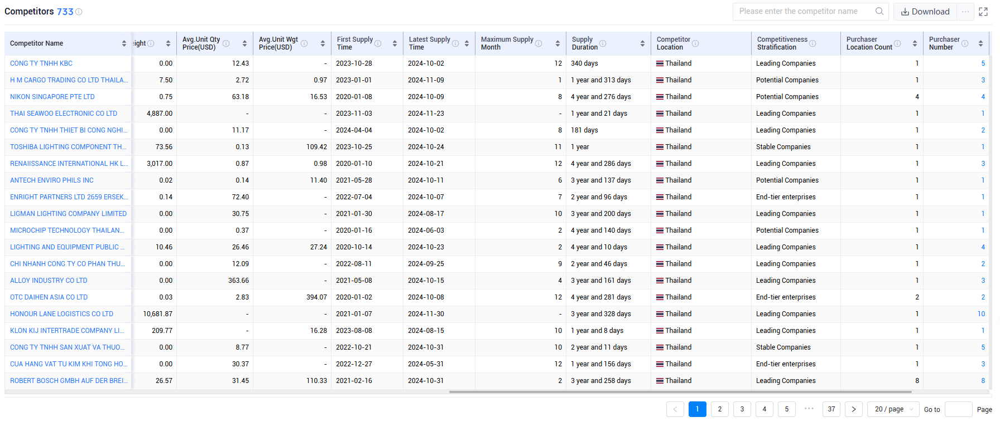Show info for Latest Supply Time

(455, 43)
